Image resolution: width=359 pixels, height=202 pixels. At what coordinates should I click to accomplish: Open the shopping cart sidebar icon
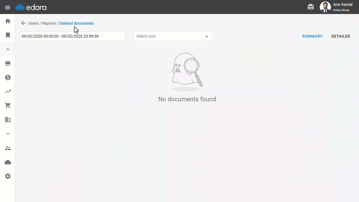(x=8, y=105)
